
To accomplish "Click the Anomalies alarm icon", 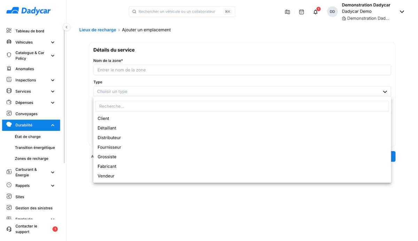I will [9, 69].
